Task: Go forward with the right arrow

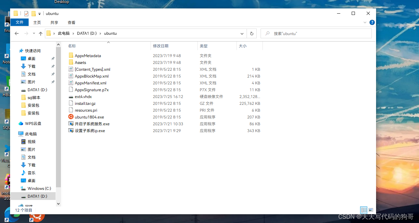Action: click(26, 33)
